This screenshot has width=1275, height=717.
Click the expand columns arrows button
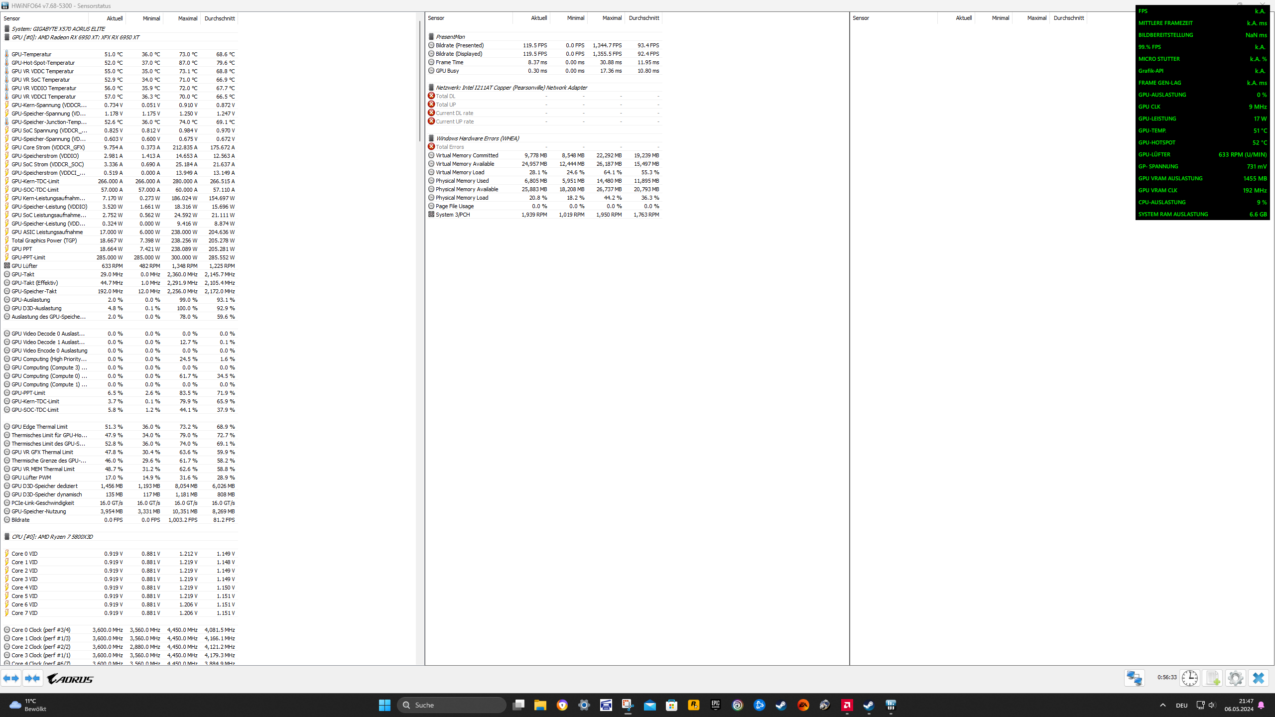point(11,678)
